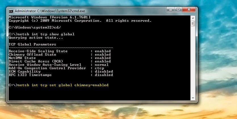
Task: Click the yellow 'netsh int tcp set global chimney=enabled' command
Action: pyautogui.click(x=63, y=85)
